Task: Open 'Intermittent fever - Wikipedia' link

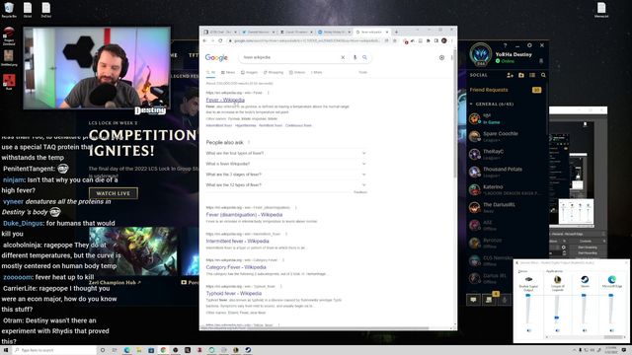Action: tap(237, 241)
